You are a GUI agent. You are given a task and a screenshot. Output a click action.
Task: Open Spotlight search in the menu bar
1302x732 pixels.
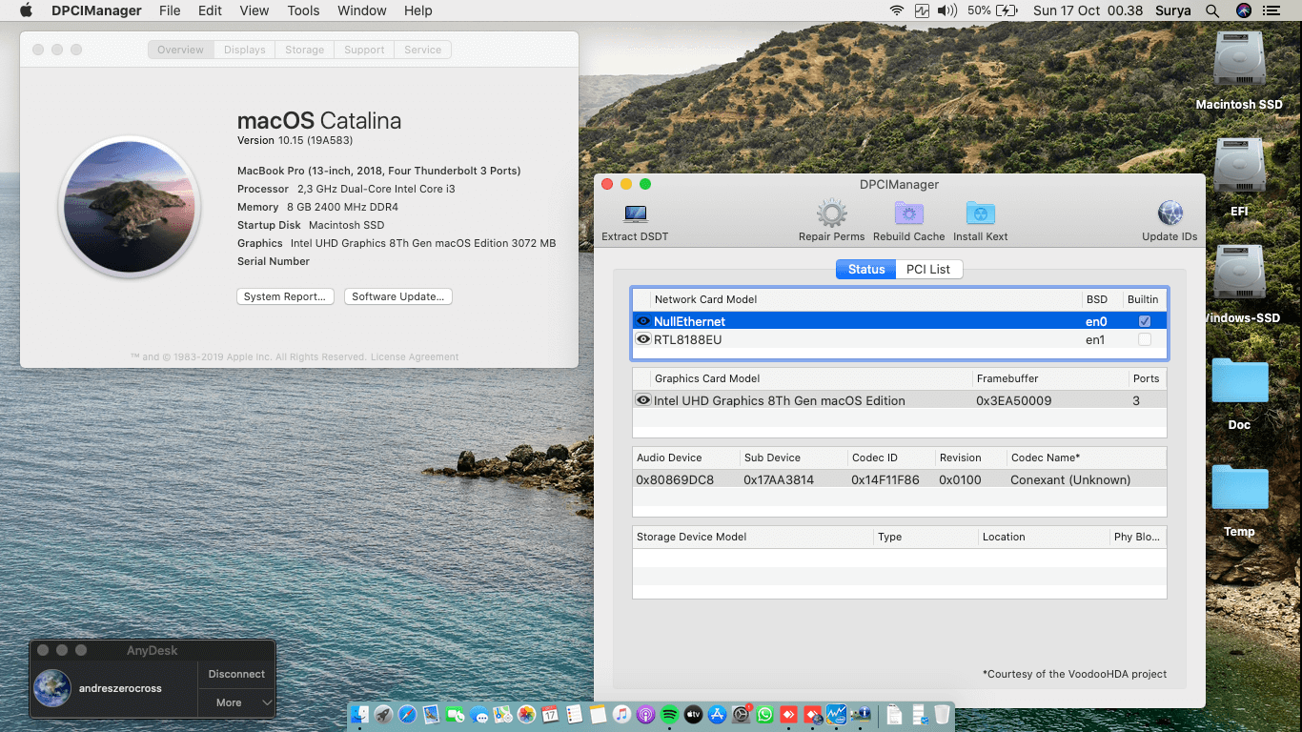coord(1211,10)
